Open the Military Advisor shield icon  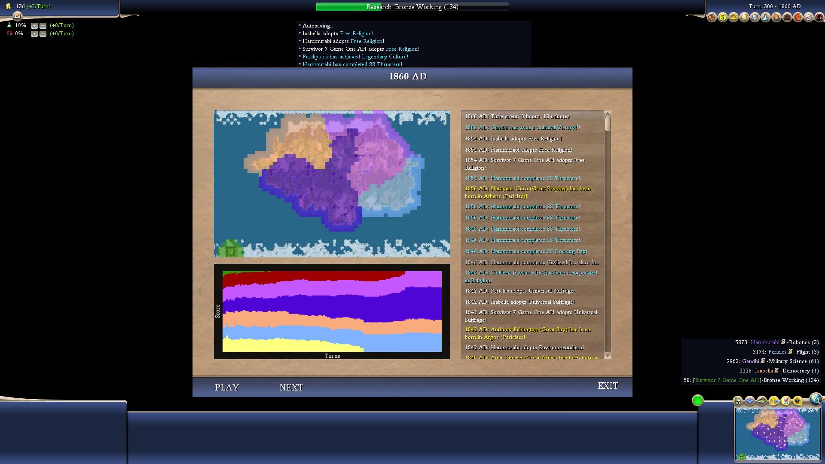[x=755, y=17]
